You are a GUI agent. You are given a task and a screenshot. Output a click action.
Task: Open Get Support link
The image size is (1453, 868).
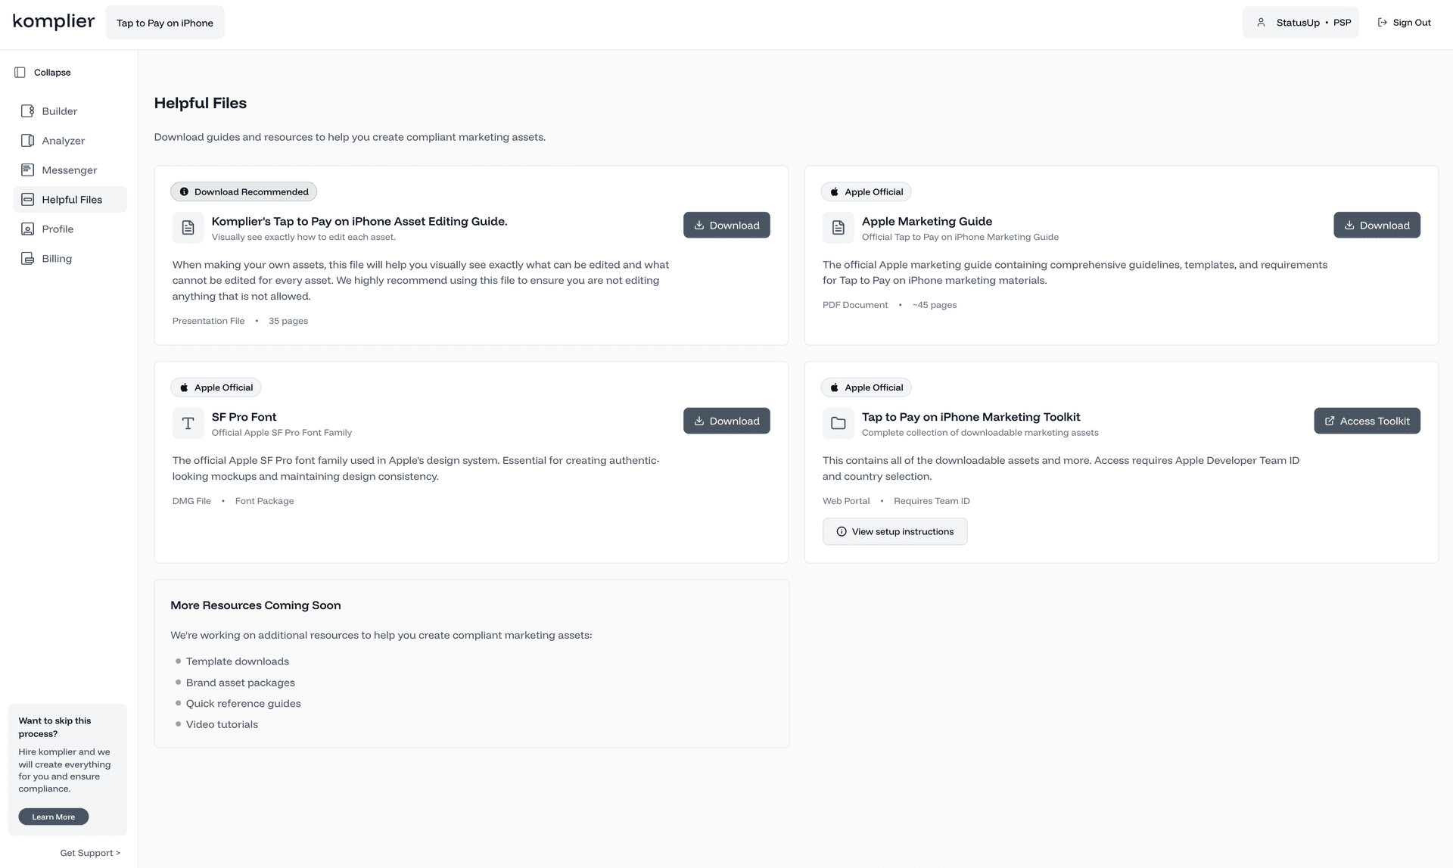(x=90, y=852)
